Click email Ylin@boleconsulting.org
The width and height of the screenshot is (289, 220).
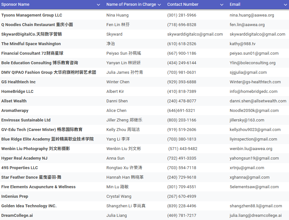click(x=252, y=63)
